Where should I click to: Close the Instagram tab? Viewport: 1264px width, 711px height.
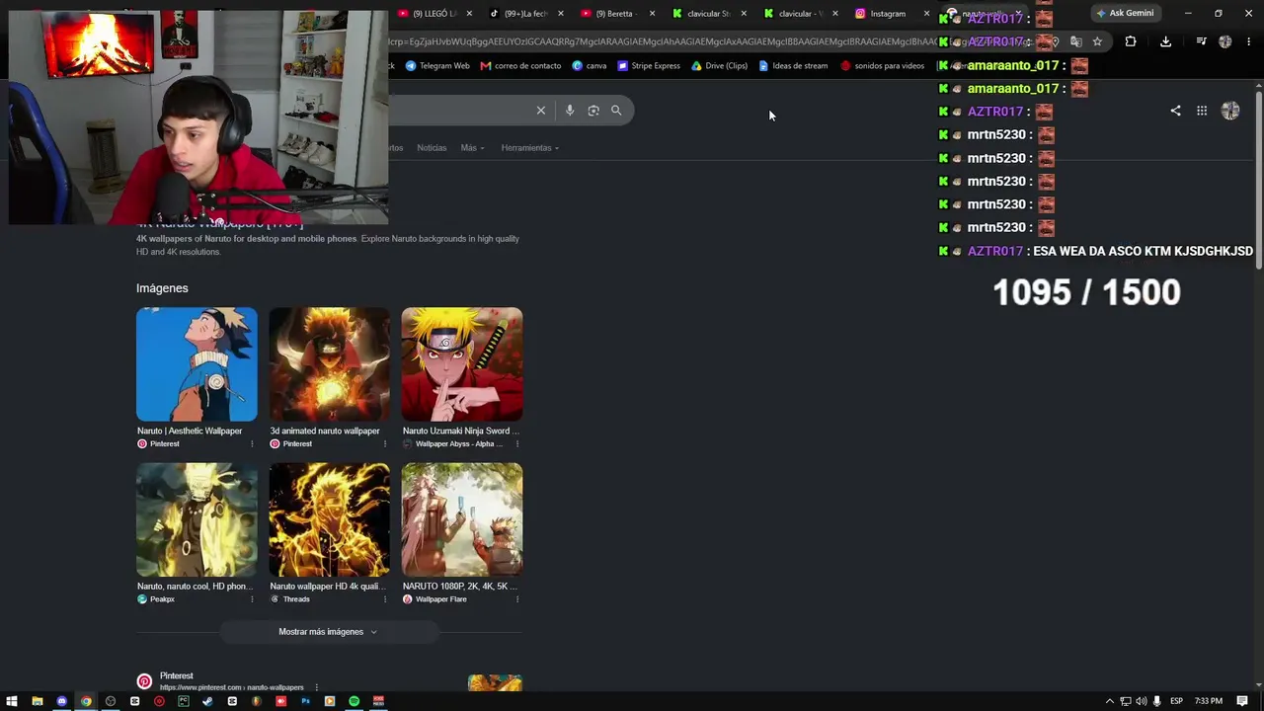coord(926,14)
